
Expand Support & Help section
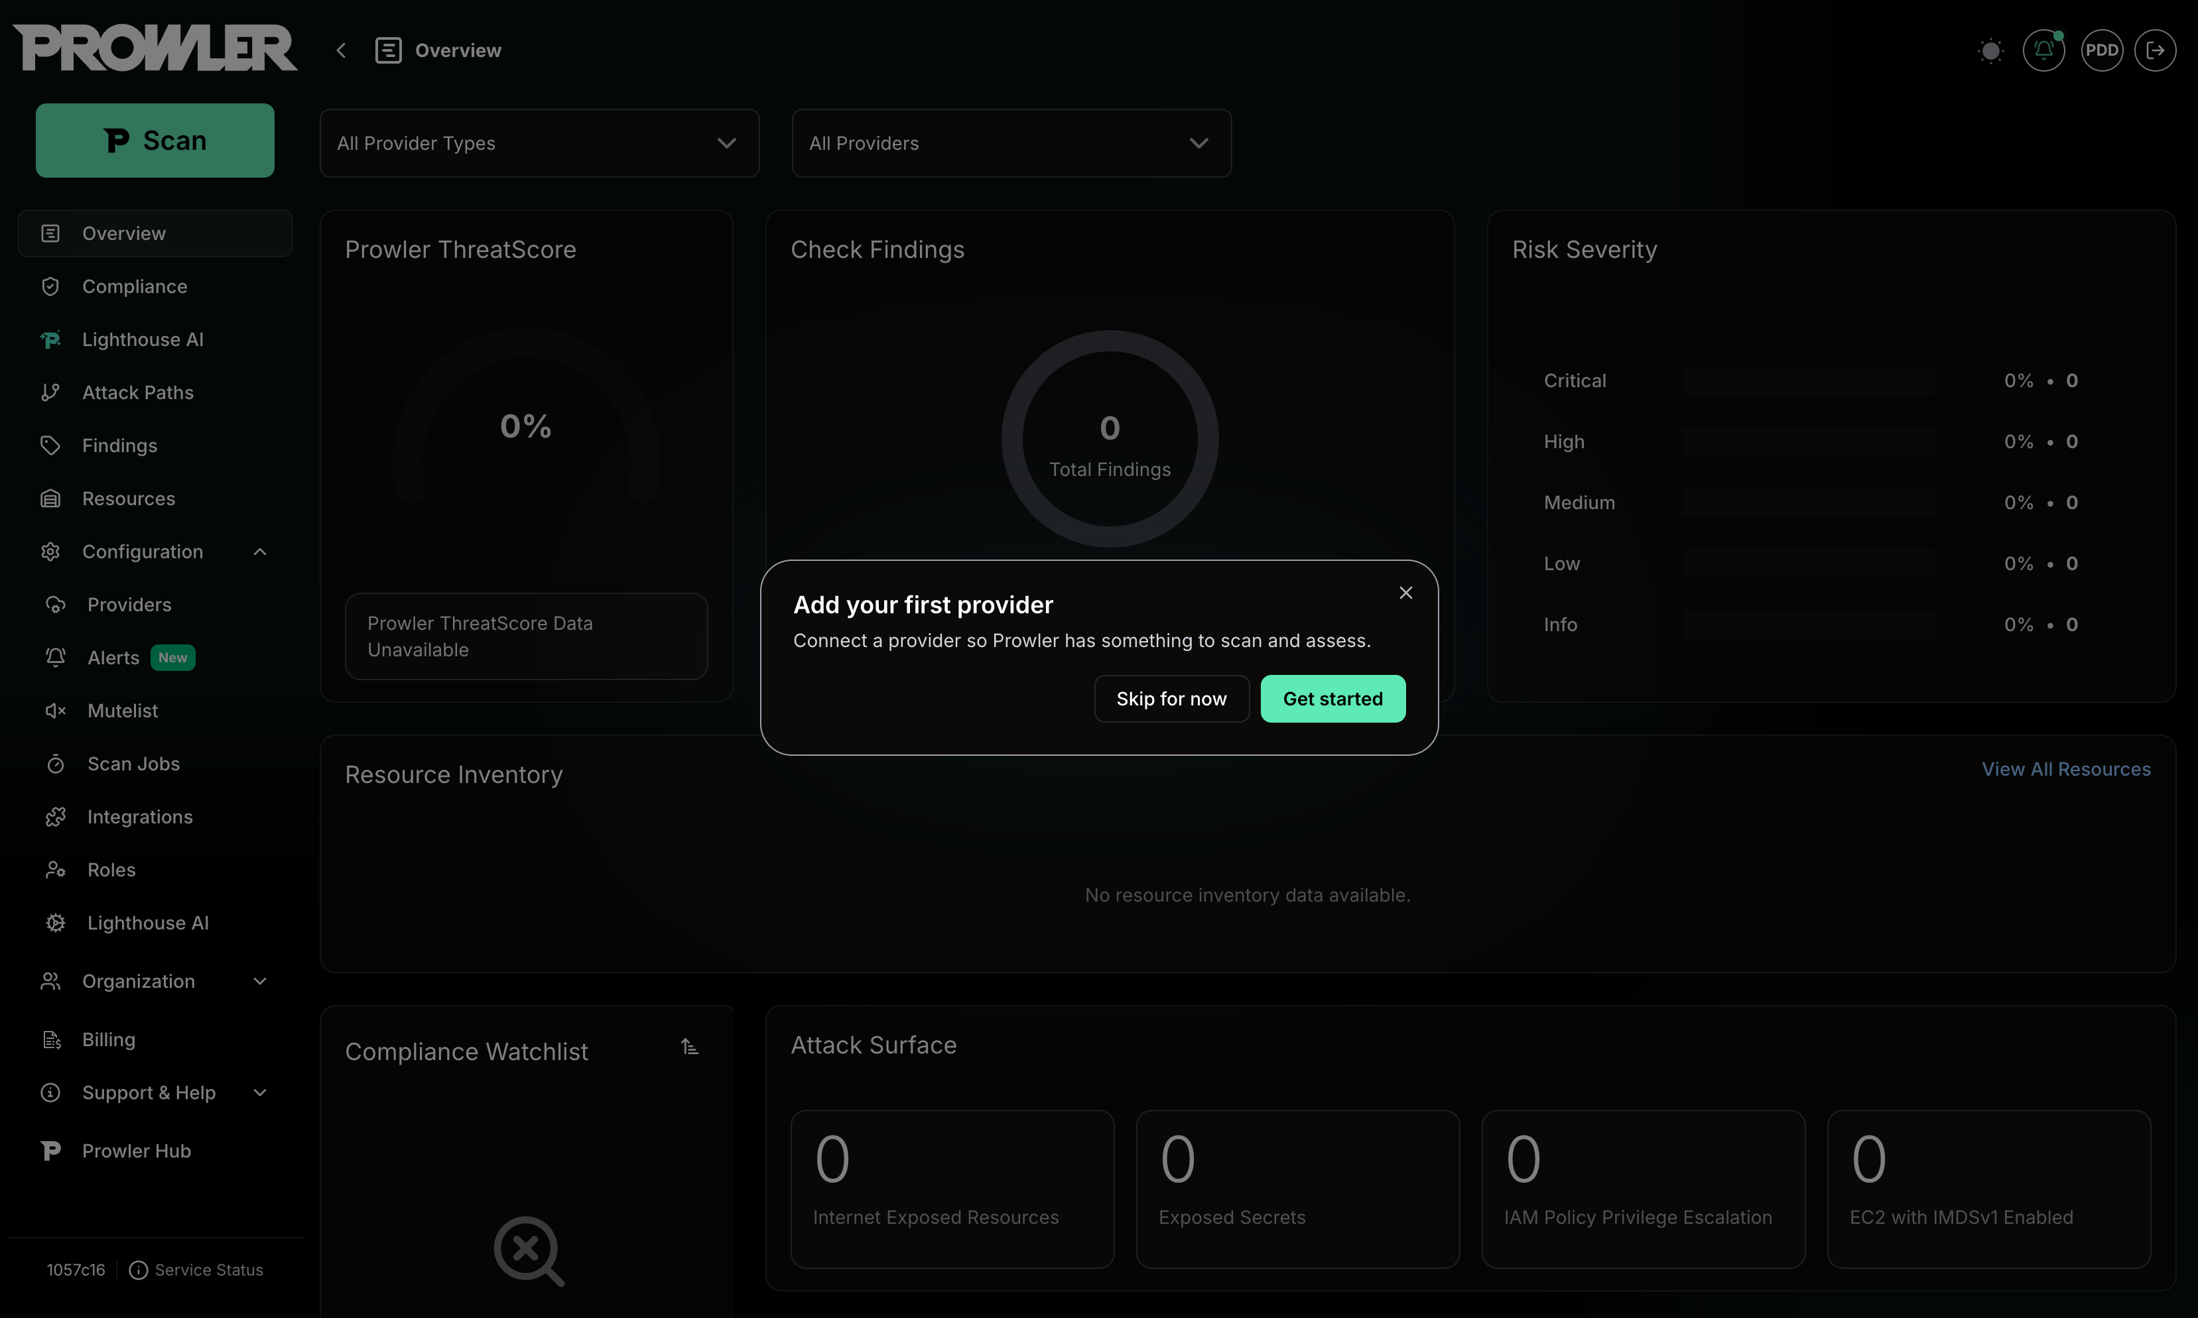[x=155, y=1093]
